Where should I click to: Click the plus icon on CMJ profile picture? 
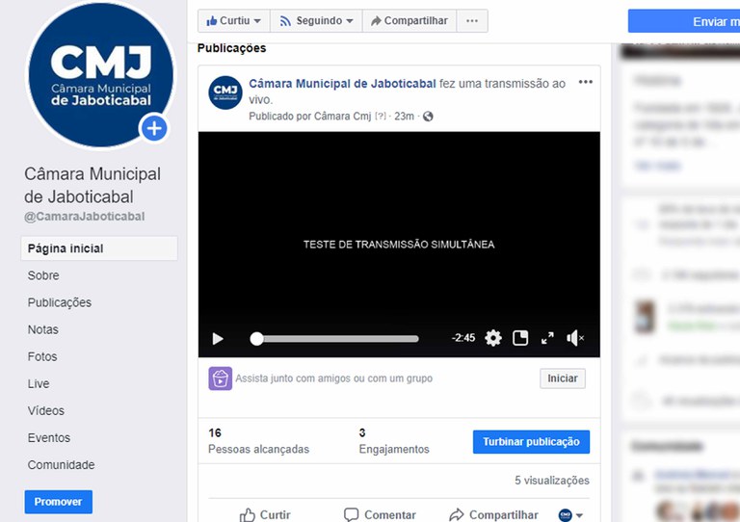click(154, 128)
